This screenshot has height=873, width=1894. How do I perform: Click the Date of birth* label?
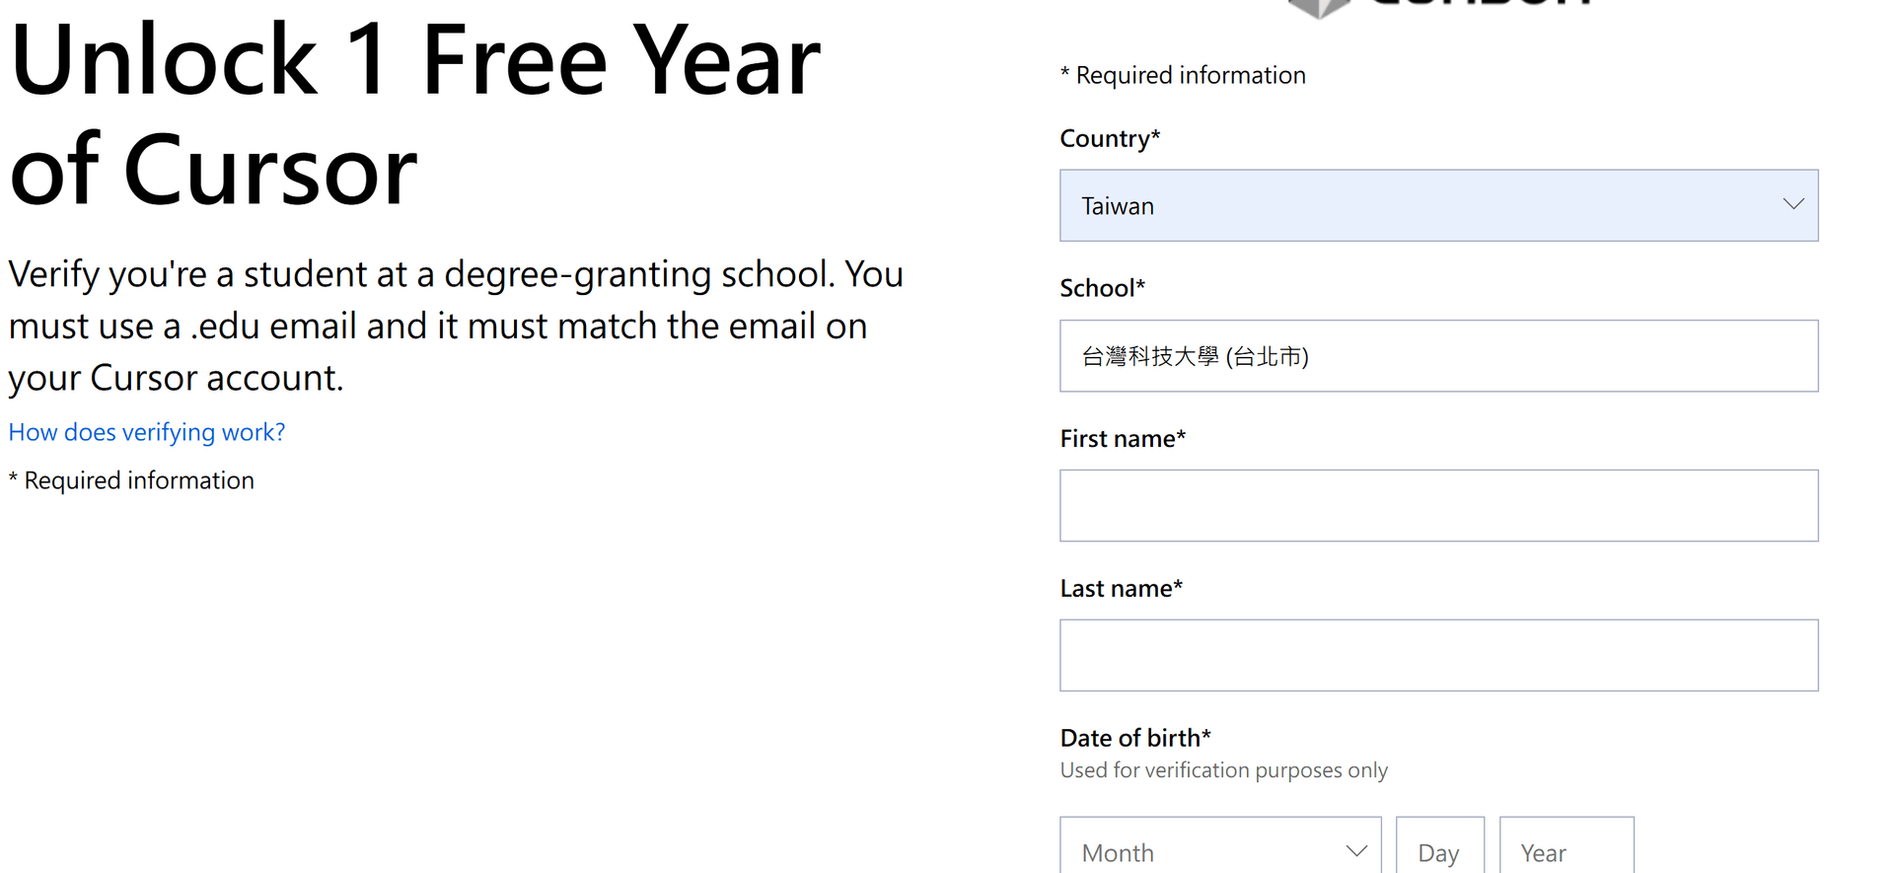1135,738
